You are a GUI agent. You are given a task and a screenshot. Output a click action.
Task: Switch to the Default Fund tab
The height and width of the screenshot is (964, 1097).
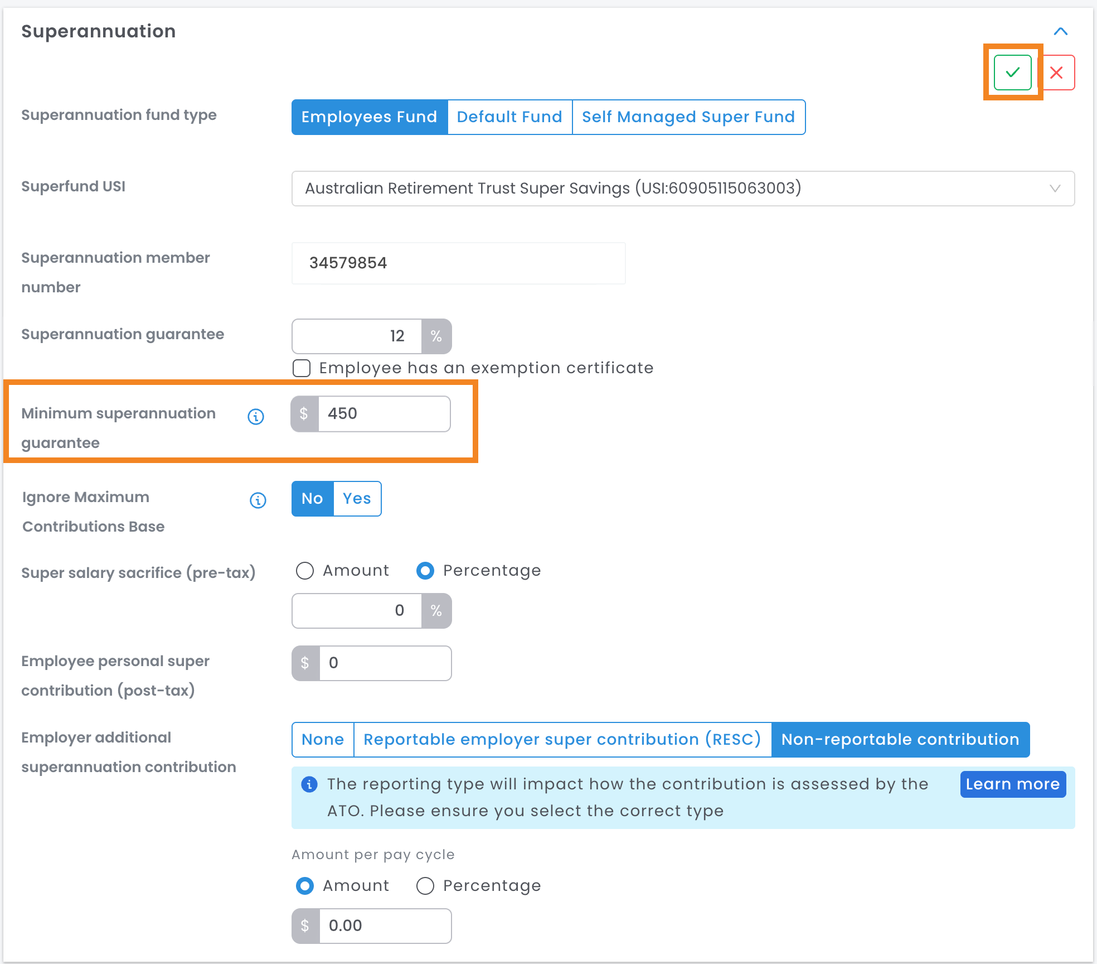(x=509, y=117)
